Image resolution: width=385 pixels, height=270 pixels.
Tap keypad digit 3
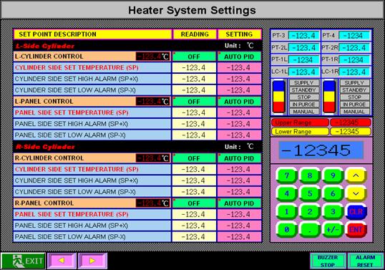tap(333, 211)
